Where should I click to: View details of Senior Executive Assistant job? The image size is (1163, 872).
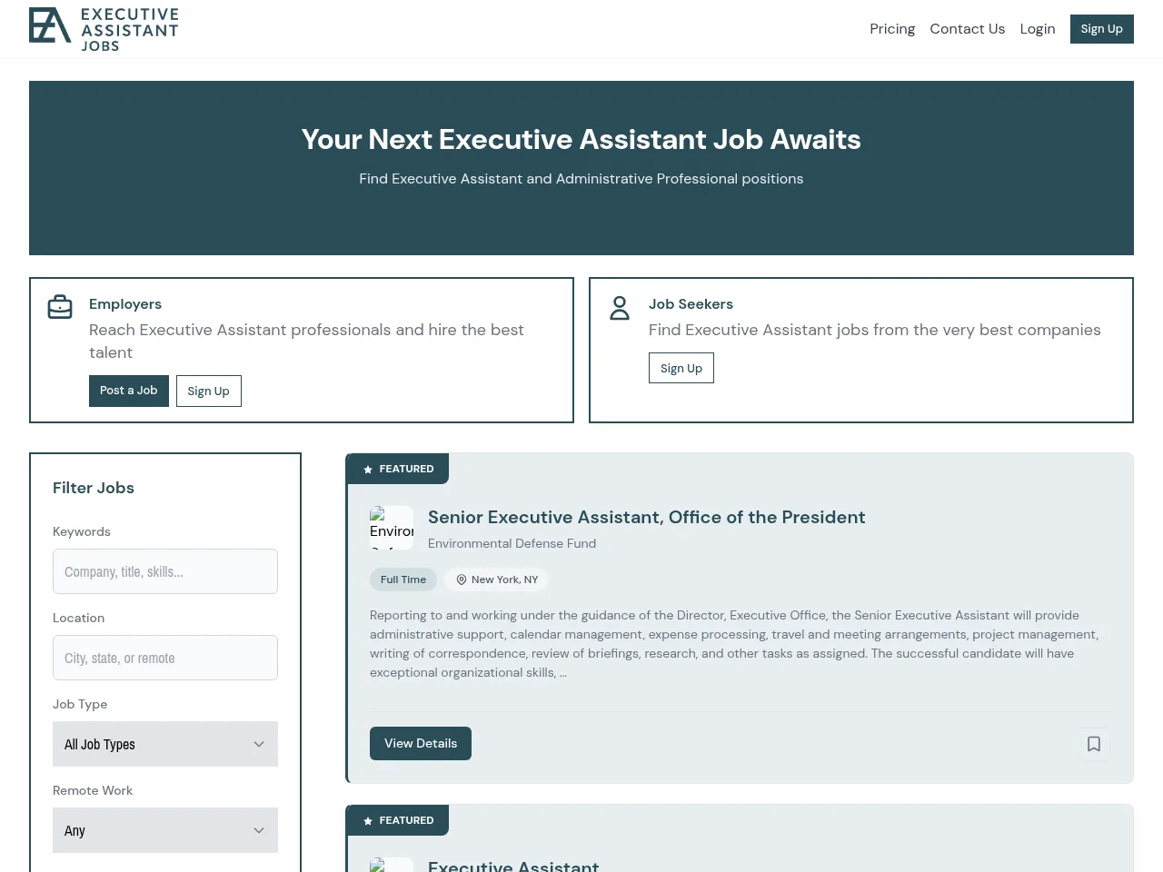(x=421, y=743)
